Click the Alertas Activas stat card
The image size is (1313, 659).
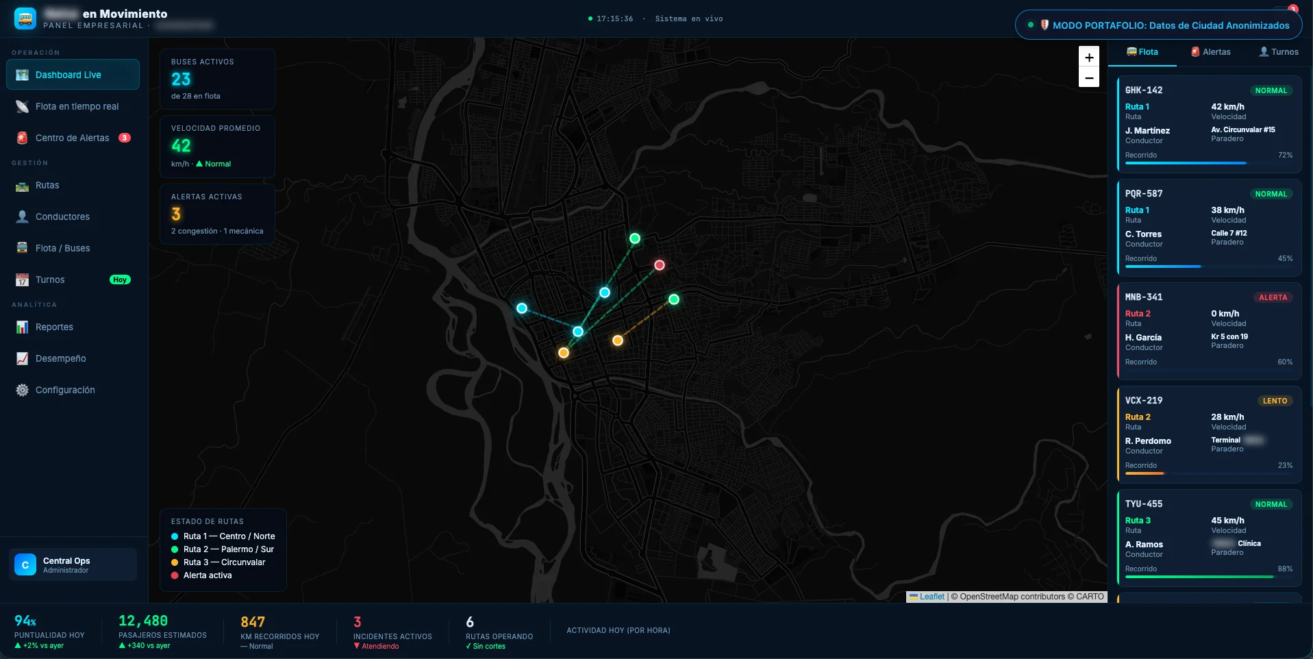tap(217, 214)
